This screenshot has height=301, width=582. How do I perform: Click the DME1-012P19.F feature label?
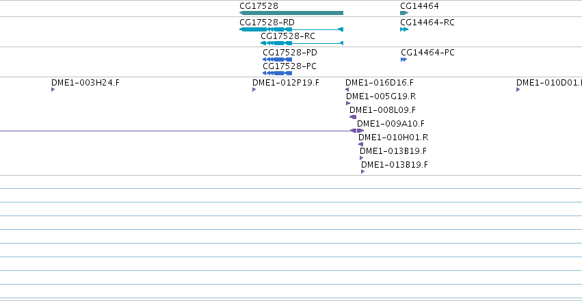tap(286, 82)
